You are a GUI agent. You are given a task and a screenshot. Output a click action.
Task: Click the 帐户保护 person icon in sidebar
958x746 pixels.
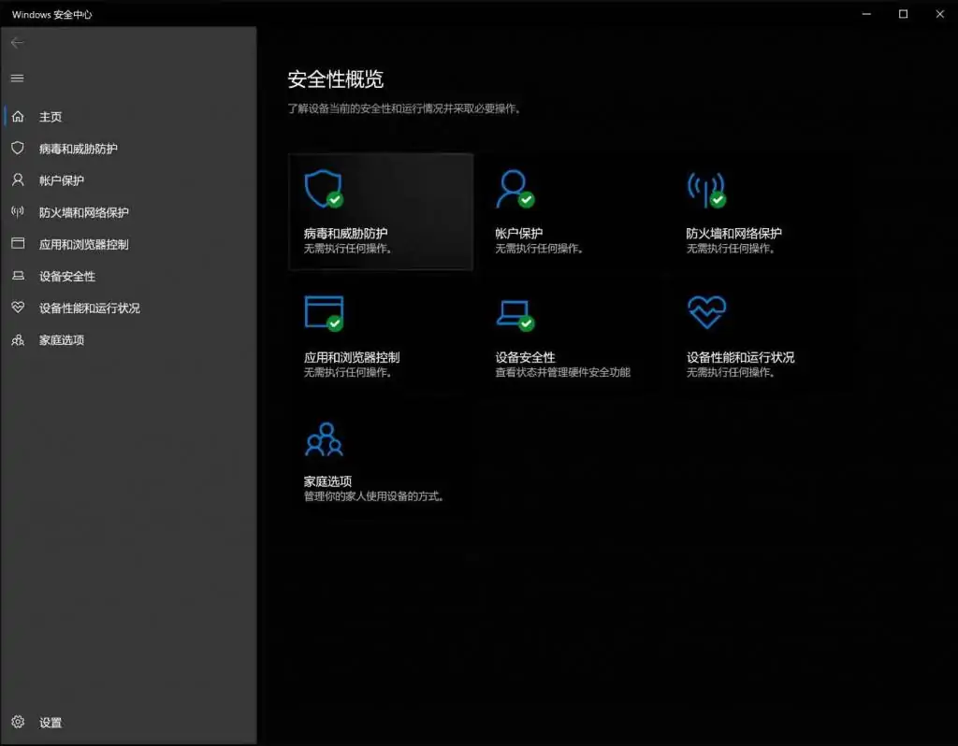17,179
